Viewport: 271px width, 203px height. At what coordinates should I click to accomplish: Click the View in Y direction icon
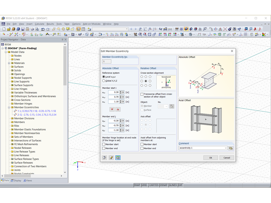click(x=165, y=34)
